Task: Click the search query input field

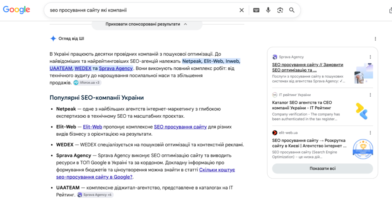Action: (142, 10)
